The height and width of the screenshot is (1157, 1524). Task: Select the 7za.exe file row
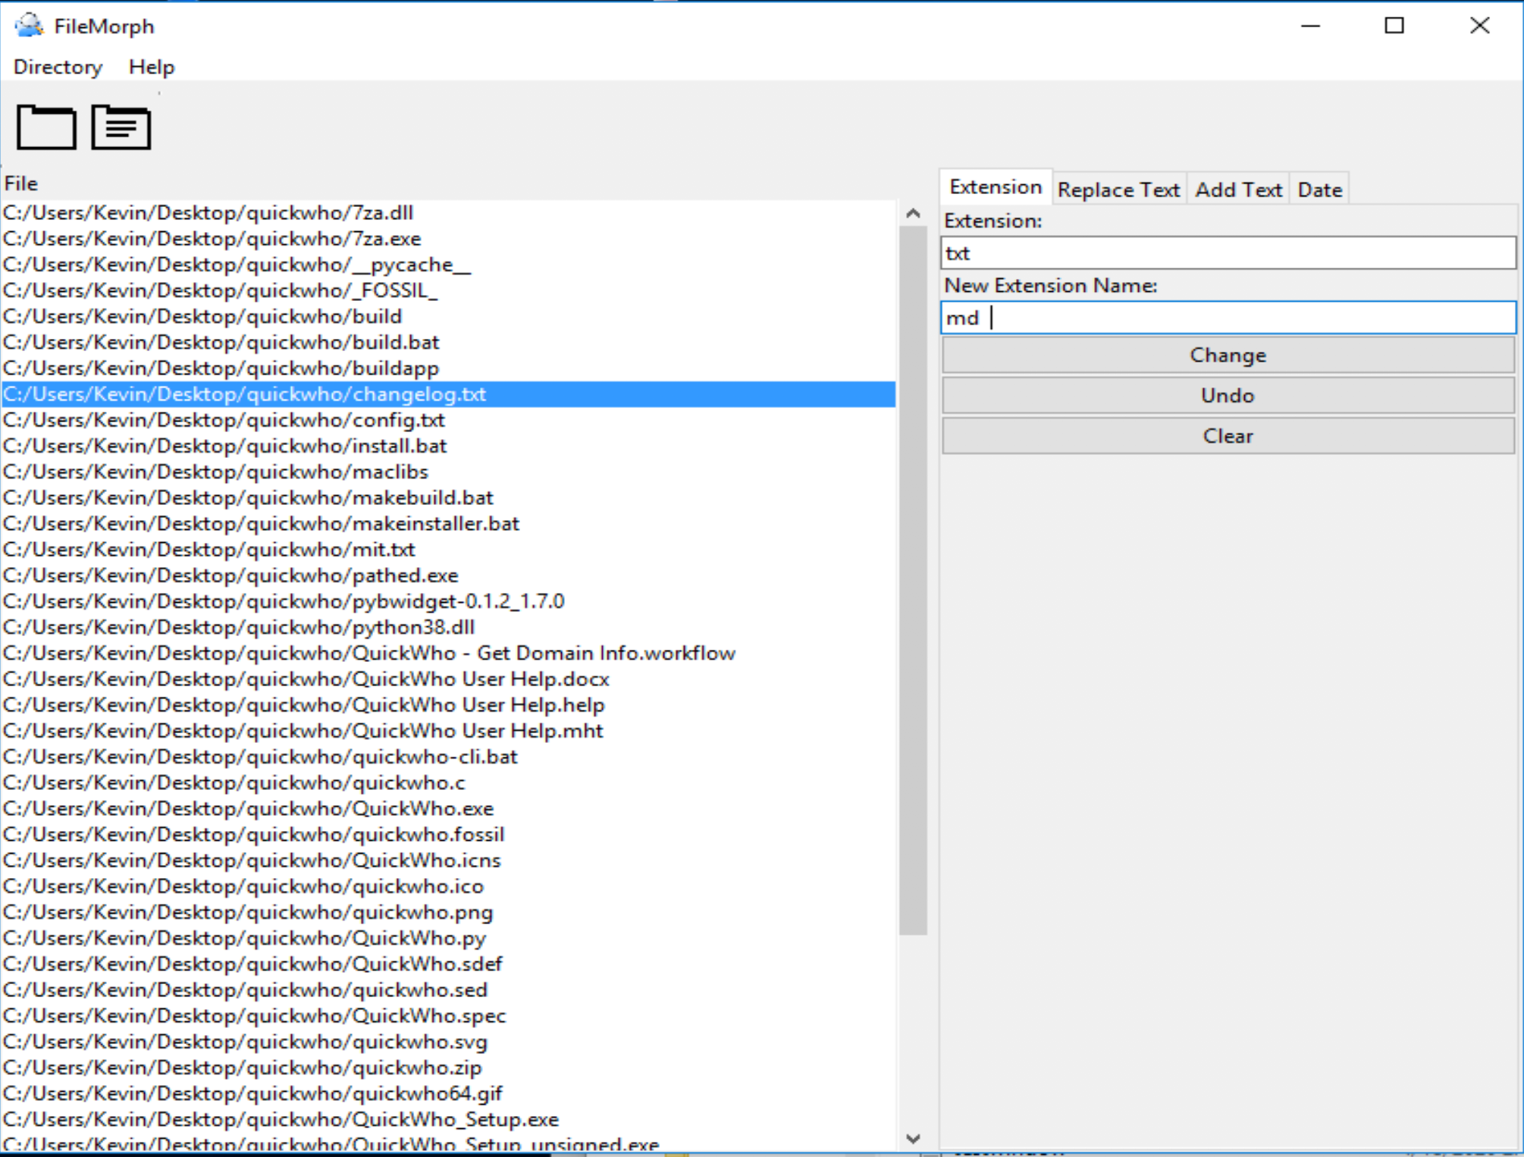click(448, 239)
